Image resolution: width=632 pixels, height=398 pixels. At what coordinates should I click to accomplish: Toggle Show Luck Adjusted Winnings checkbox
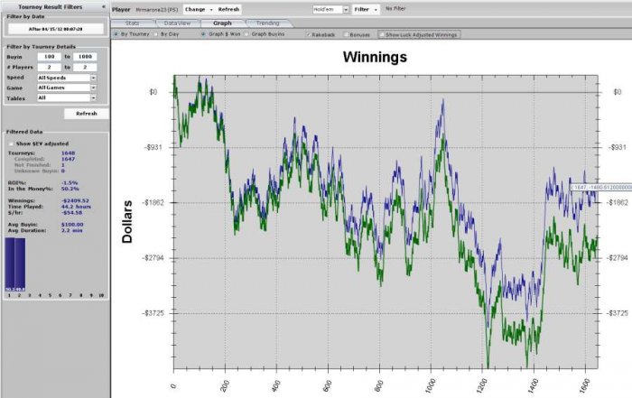(x=381, y=34)
